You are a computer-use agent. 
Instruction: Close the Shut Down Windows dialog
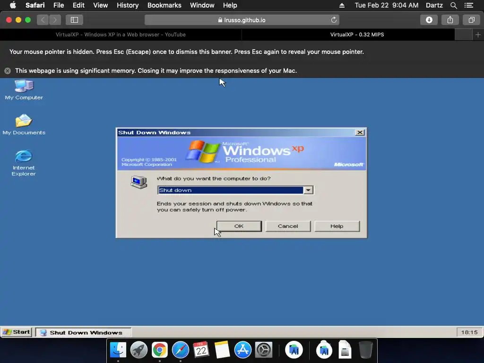360,132
